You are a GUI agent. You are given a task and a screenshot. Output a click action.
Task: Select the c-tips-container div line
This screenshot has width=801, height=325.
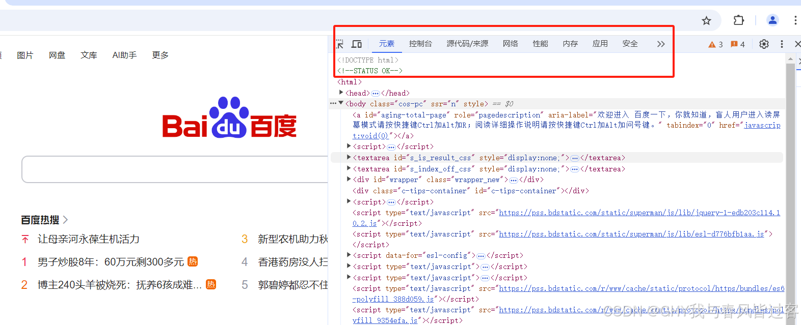[471, 191]
